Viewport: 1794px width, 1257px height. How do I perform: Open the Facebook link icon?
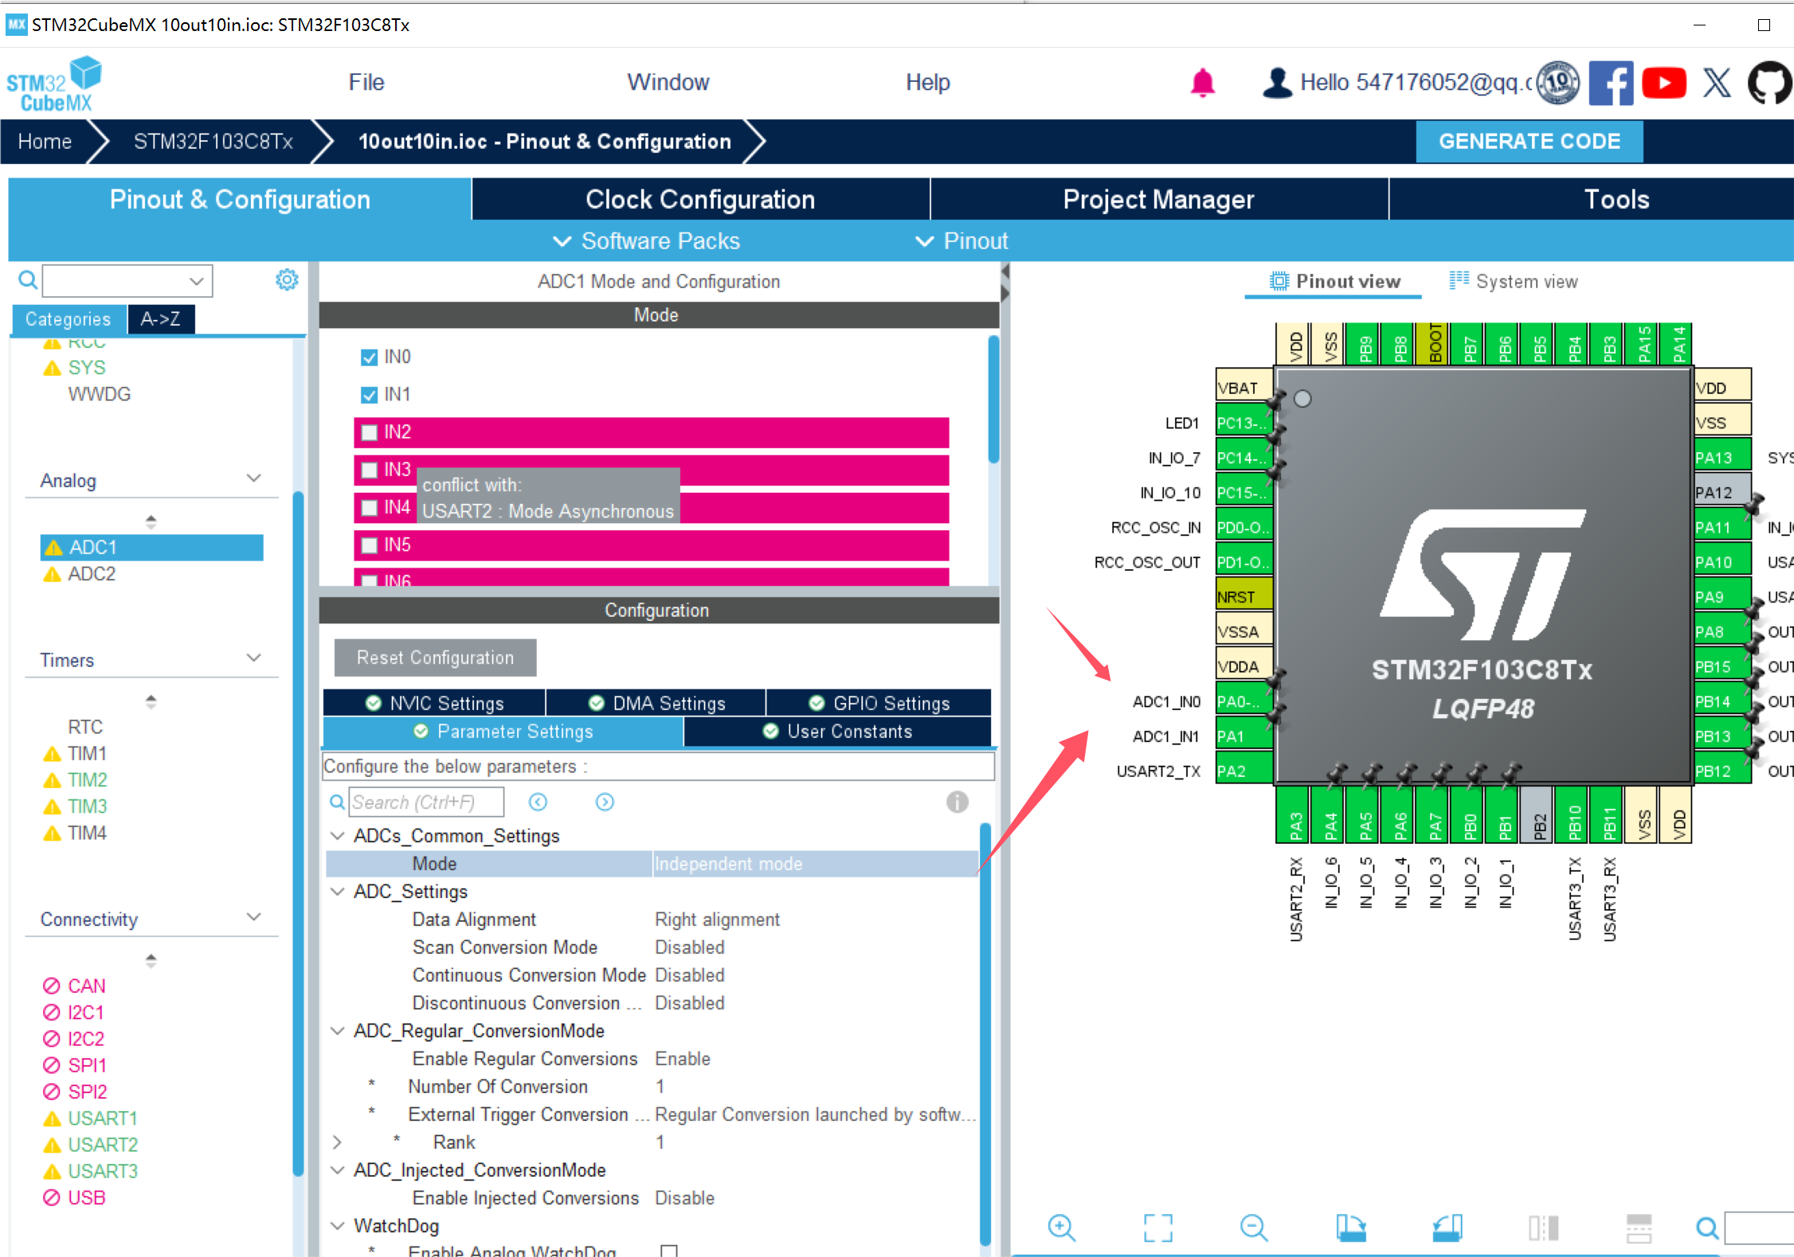coord(1611,83)
